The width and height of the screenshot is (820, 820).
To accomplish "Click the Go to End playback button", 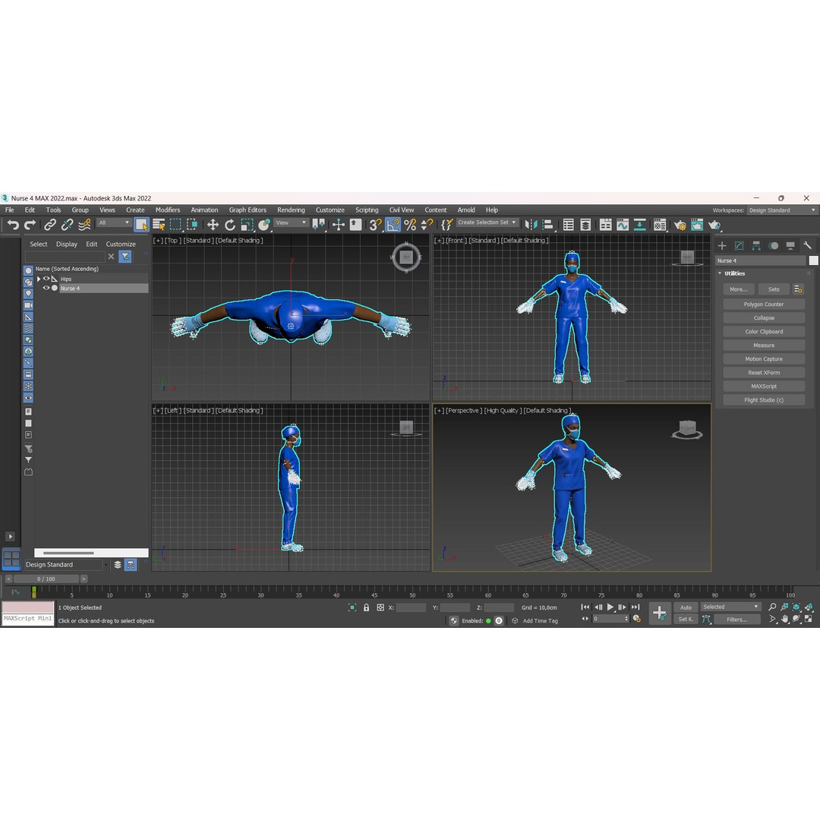I will pyautogui.click(x=635, y=607).
